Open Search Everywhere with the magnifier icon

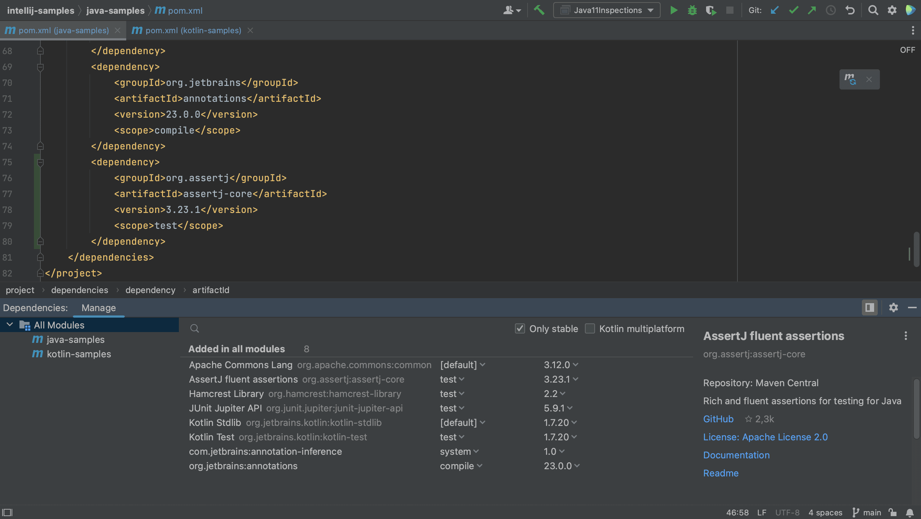873,10
